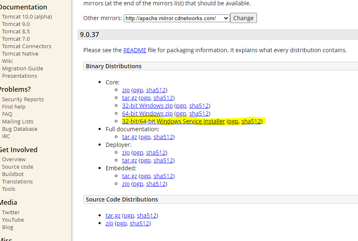Open Tomcat 7.0 documentation

(16, 39)
